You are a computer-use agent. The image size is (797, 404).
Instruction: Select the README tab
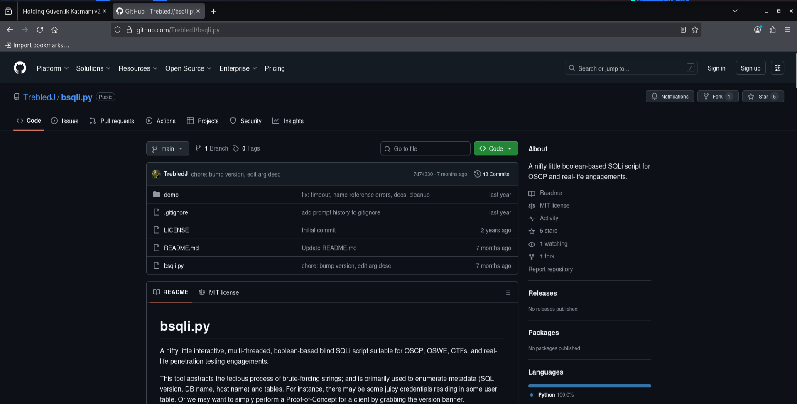pos(171,292)
